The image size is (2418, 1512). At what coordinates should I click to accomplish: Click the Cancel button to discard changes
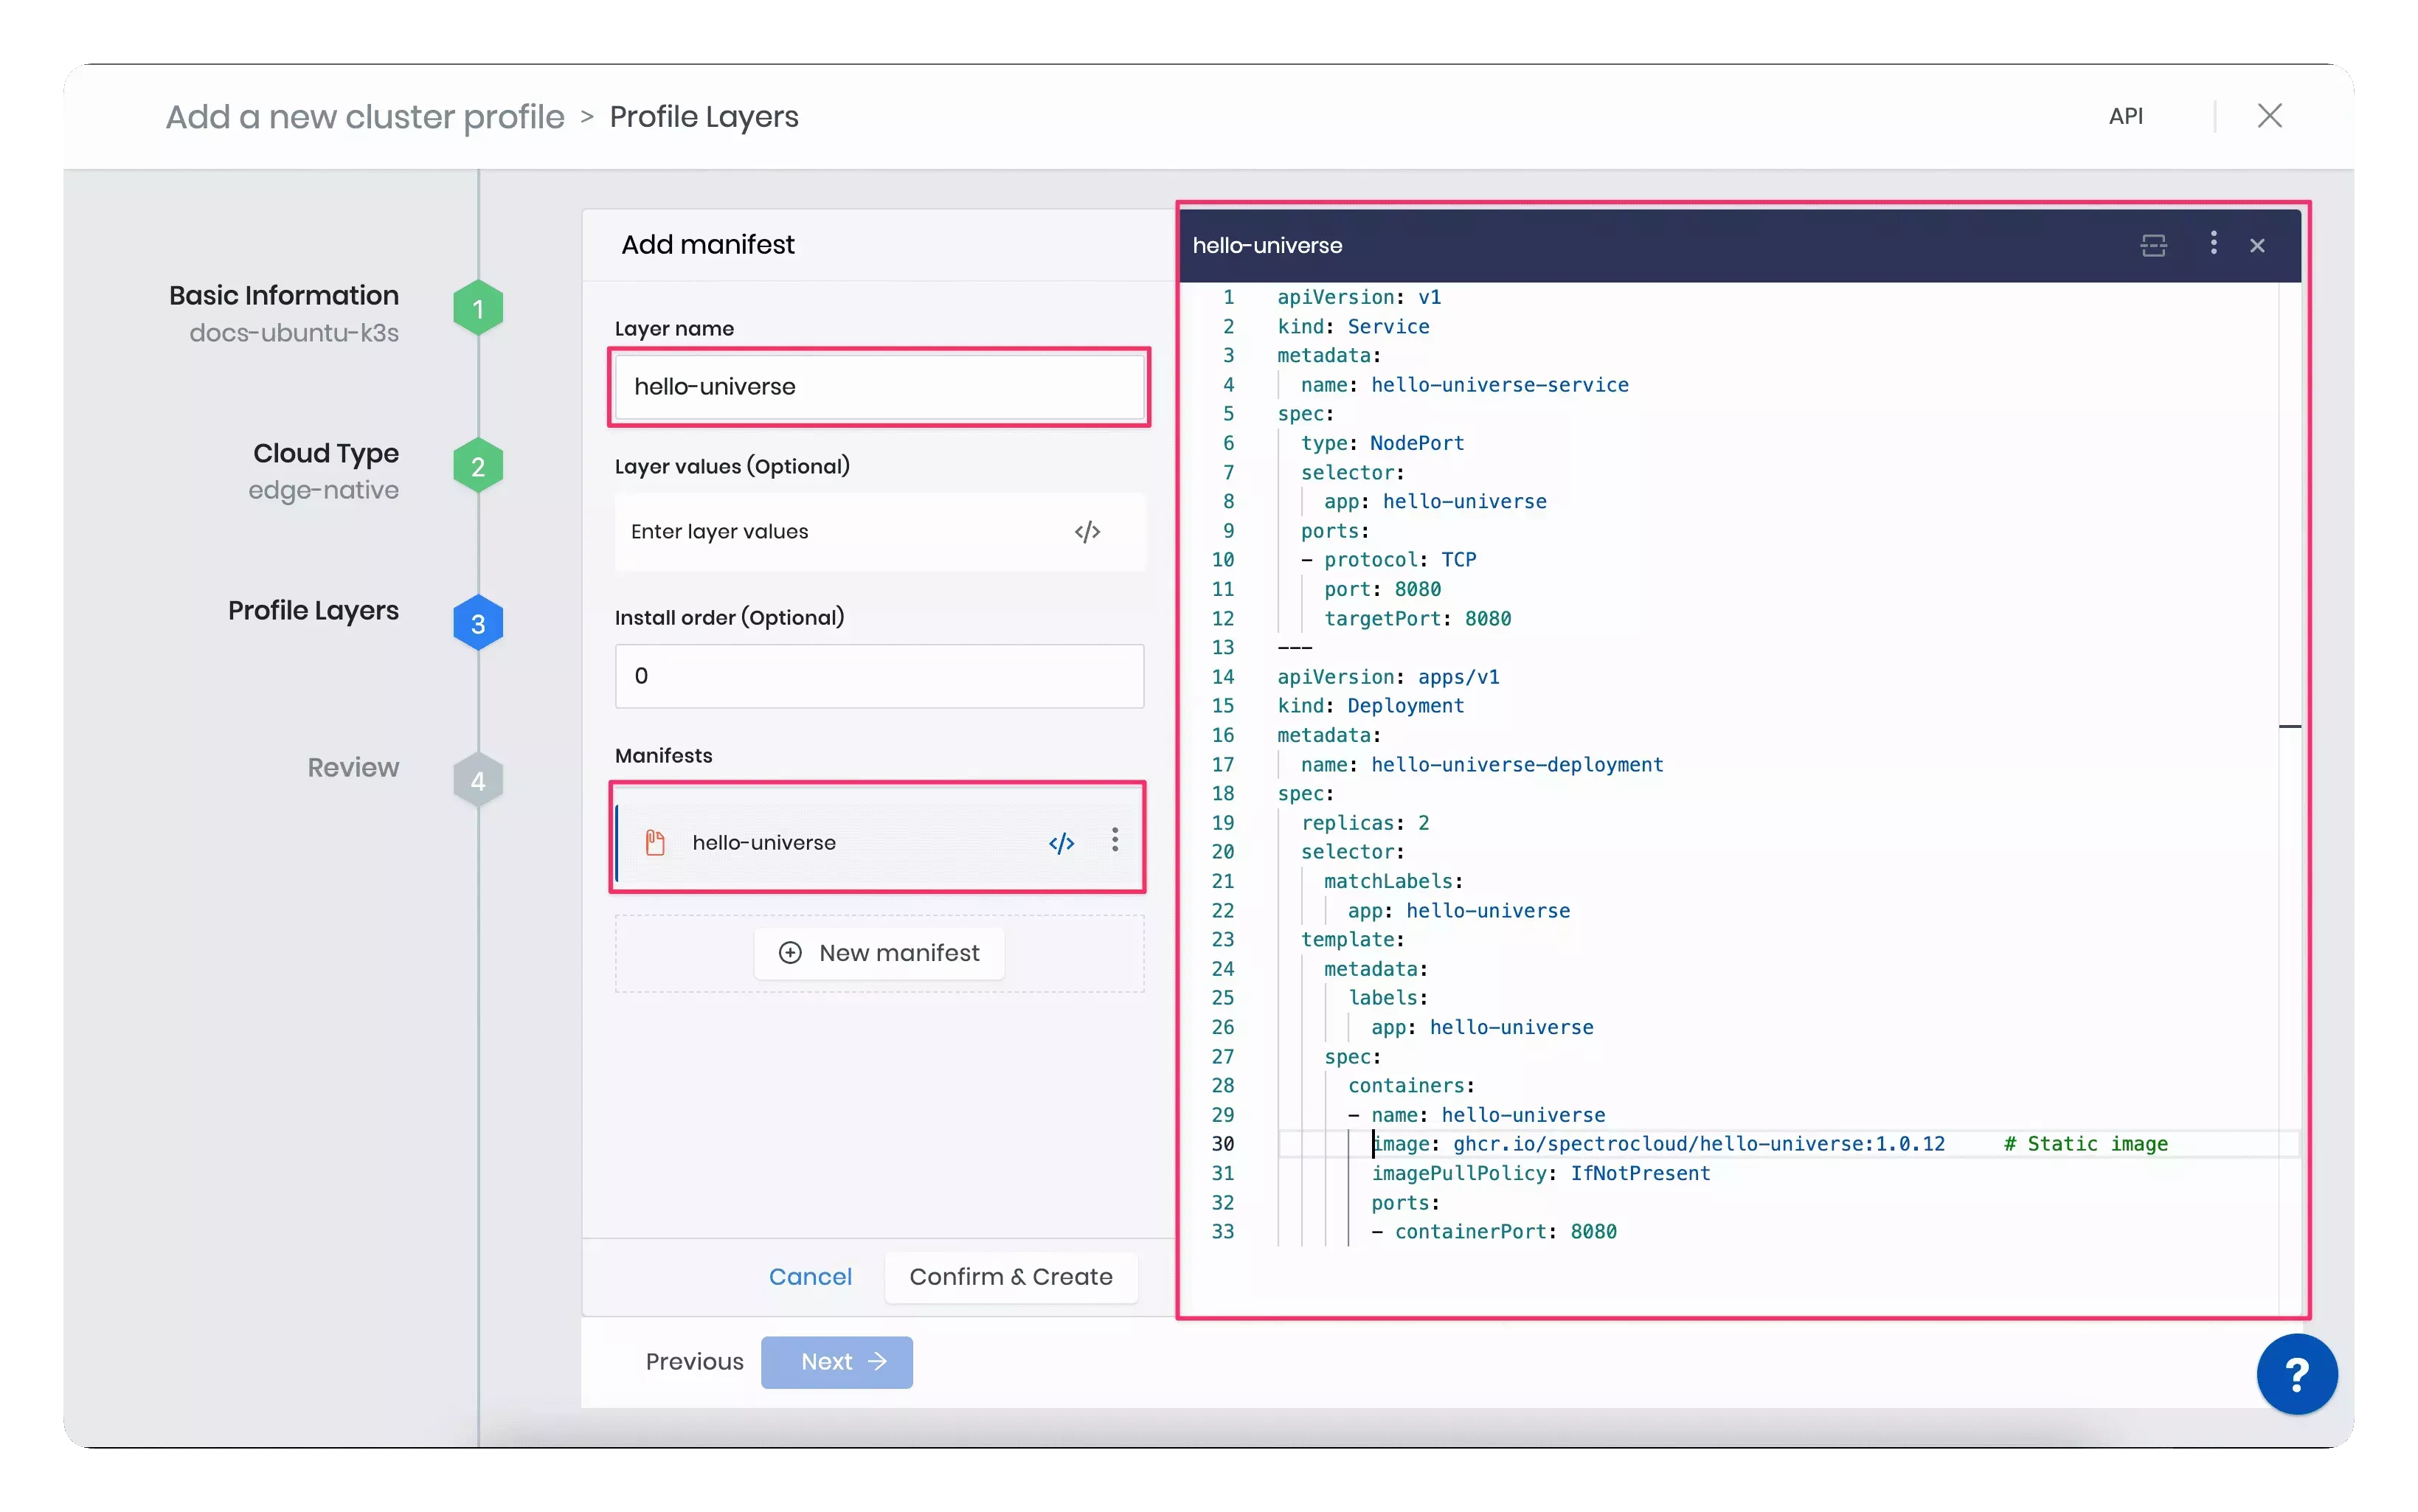(x=810, y=1277)
